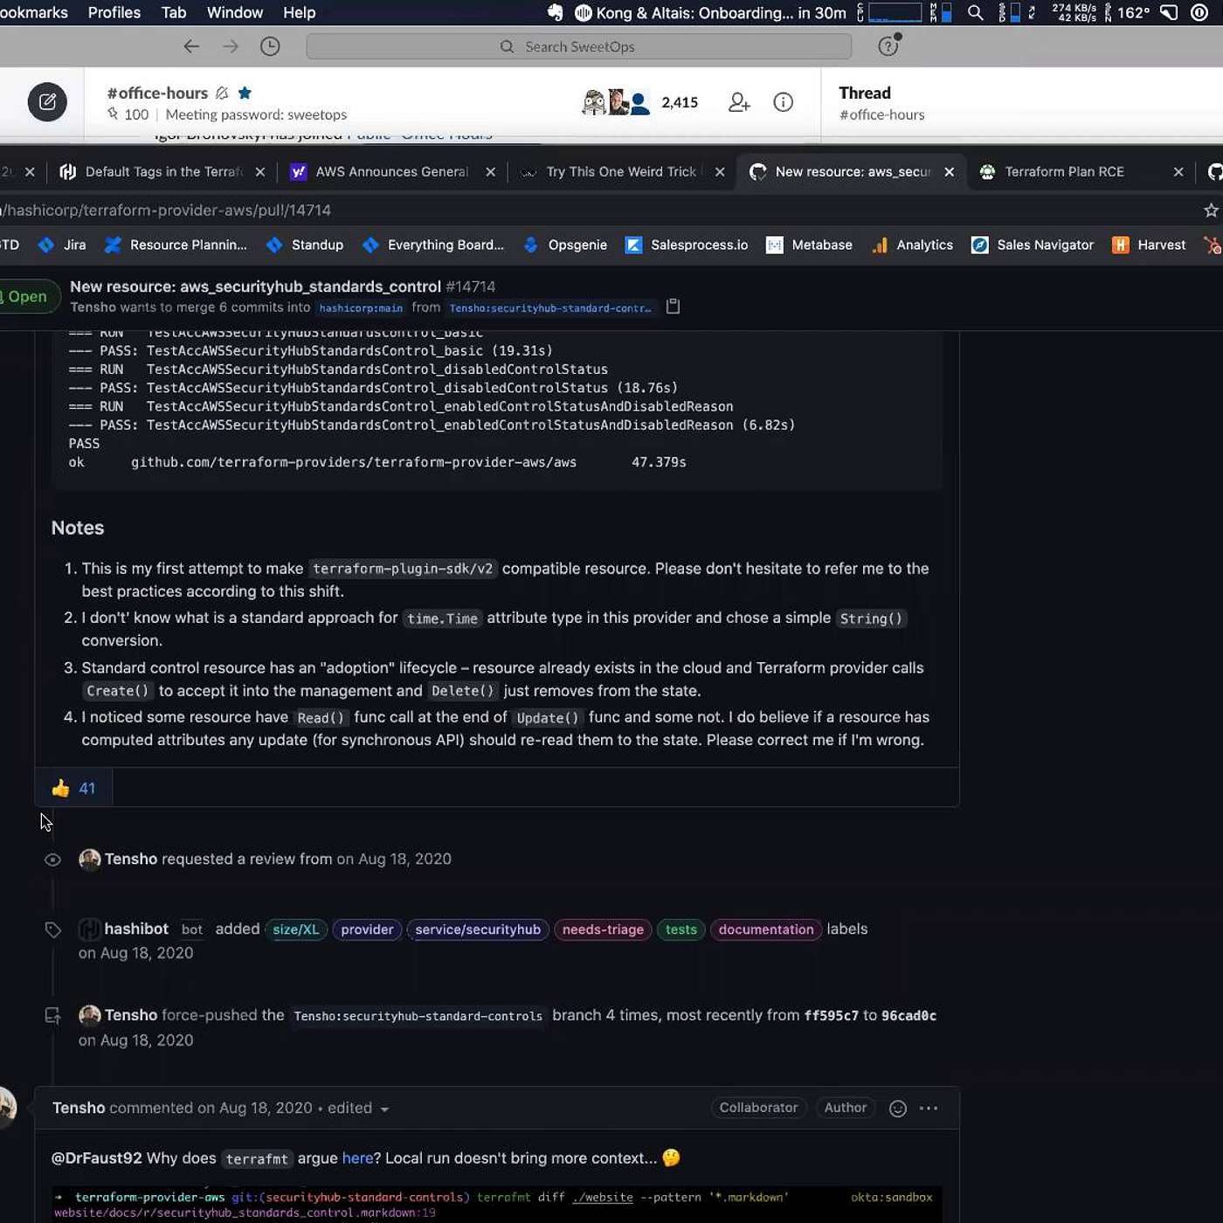Close the AWS Announces General tab
The height and width of the screenshot is (1223, 1223).
pos(491,172)
